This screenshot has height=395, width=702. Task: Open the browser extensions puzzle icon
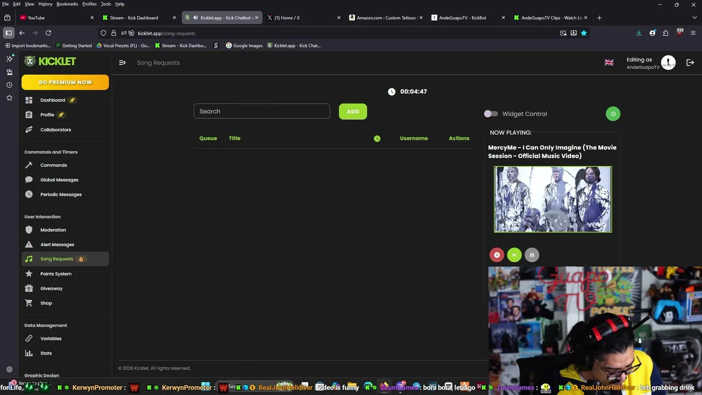point(666,33)
